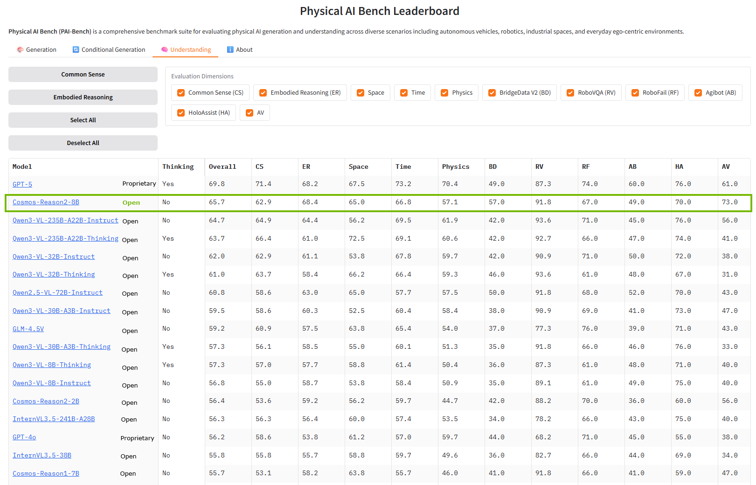This screenshot has width=756, height=485.
Task: Open the Qwen3-VL-32B-Thinking model link
Action: [x=54, y=274]
